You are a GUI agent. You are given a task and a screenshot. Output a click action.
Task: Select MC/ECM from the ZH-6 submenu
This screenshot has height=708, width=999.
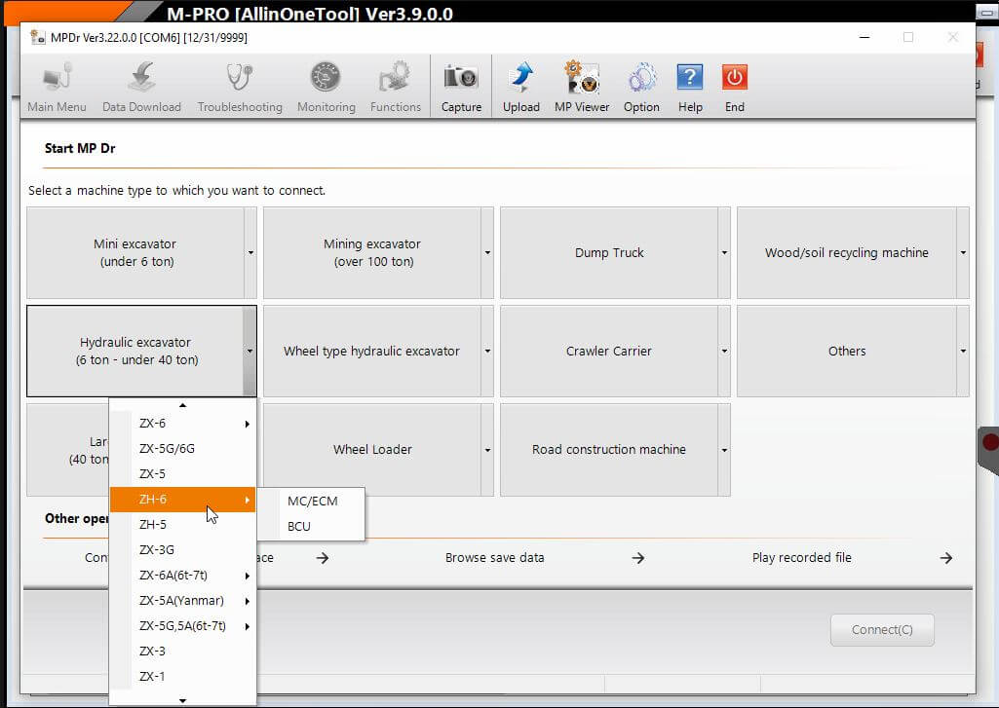click(x=312, y=501)
